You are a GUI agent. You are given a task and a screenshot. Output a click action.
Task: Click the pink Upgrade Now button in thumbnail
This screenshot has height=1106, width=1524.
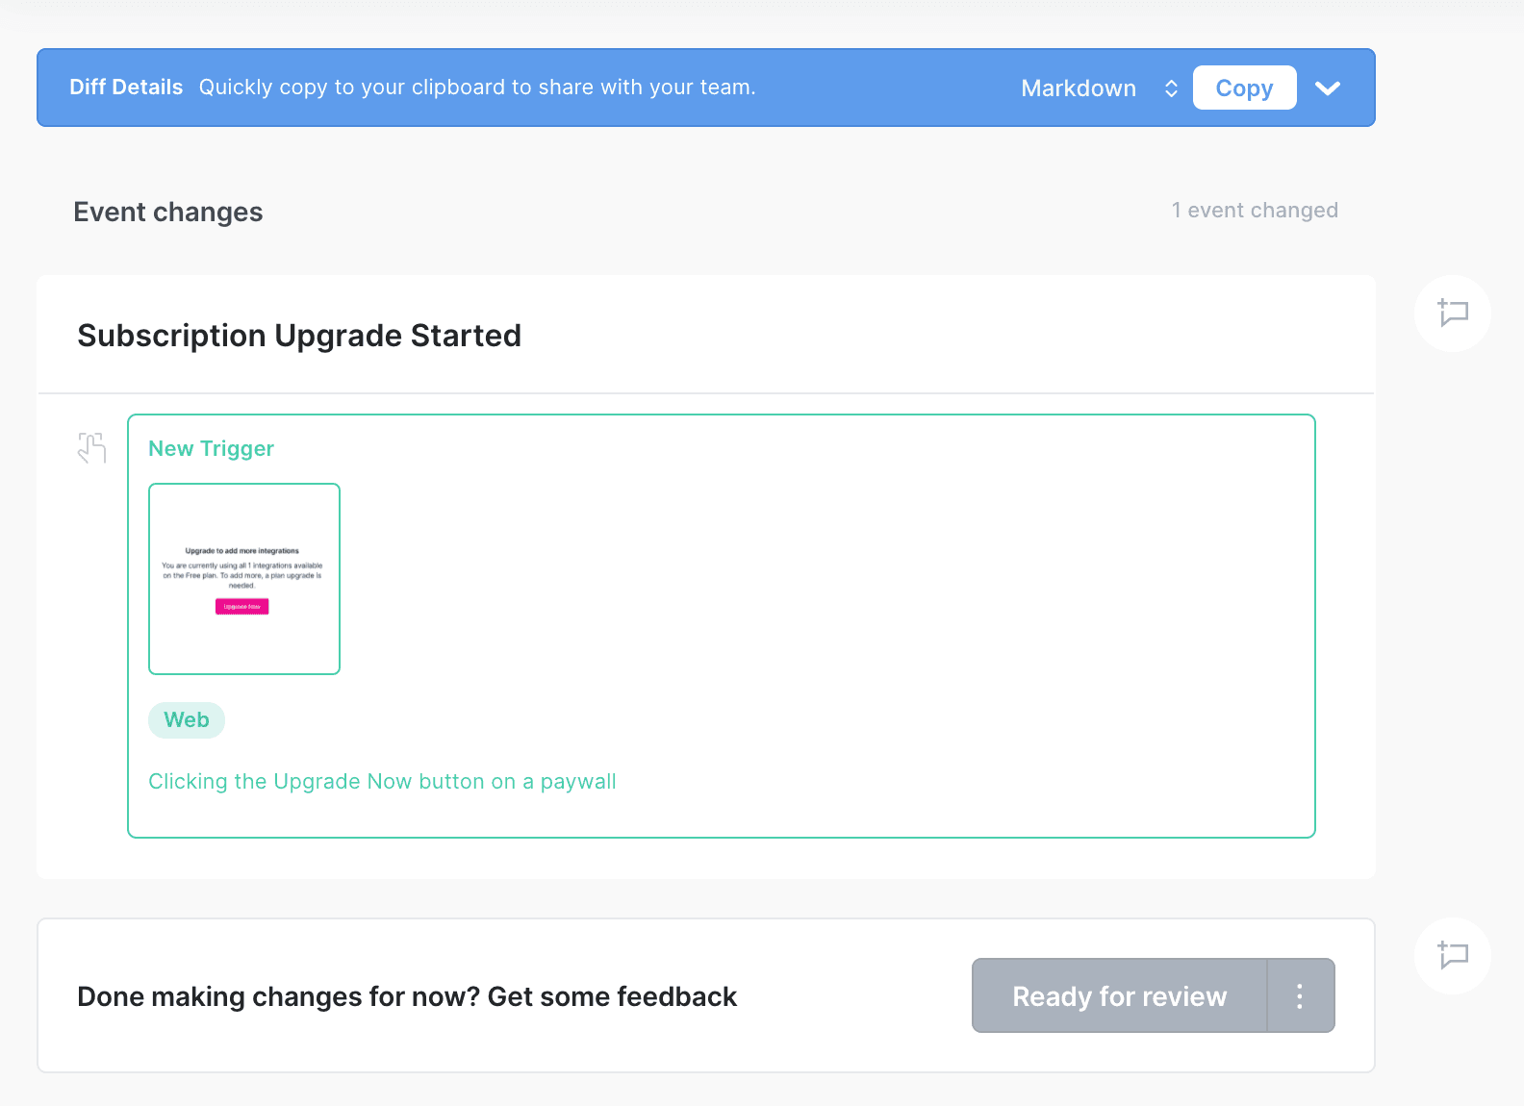[x=241, y=607]
